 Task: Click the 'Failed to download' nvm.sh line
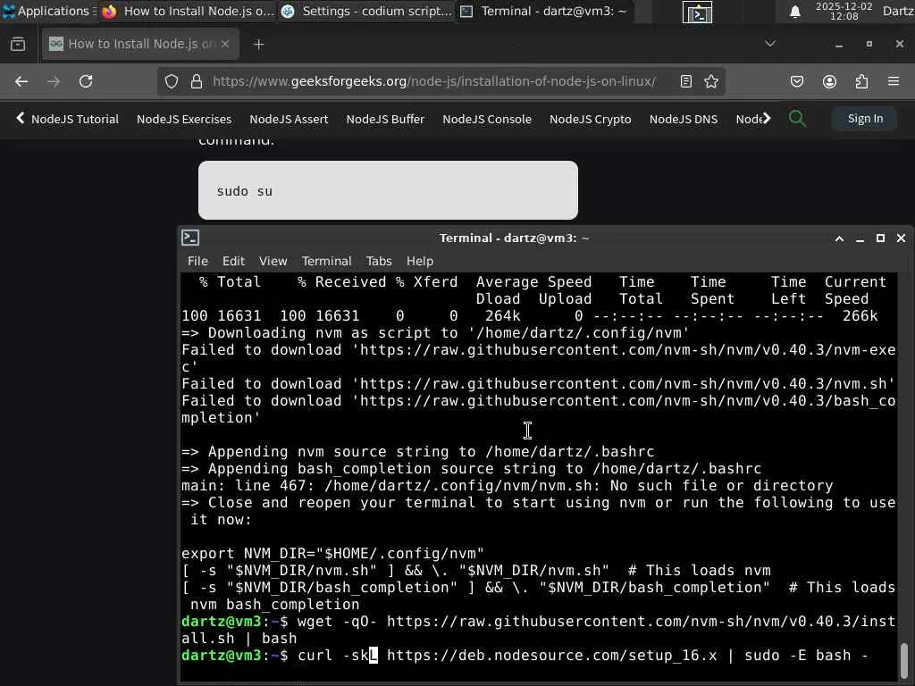pyautogui.click(x=538, y=383)
